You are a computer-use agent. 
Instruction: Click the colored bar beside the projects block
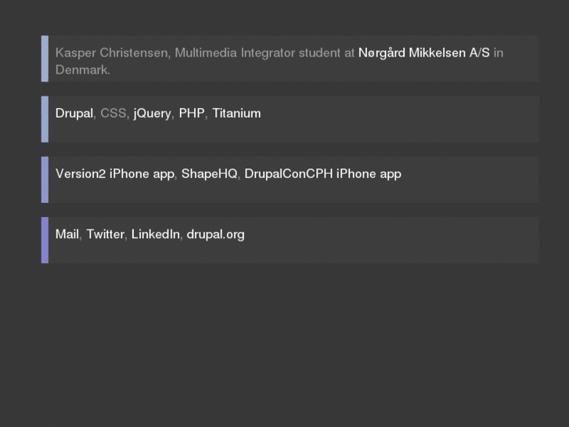click(45, 179)
